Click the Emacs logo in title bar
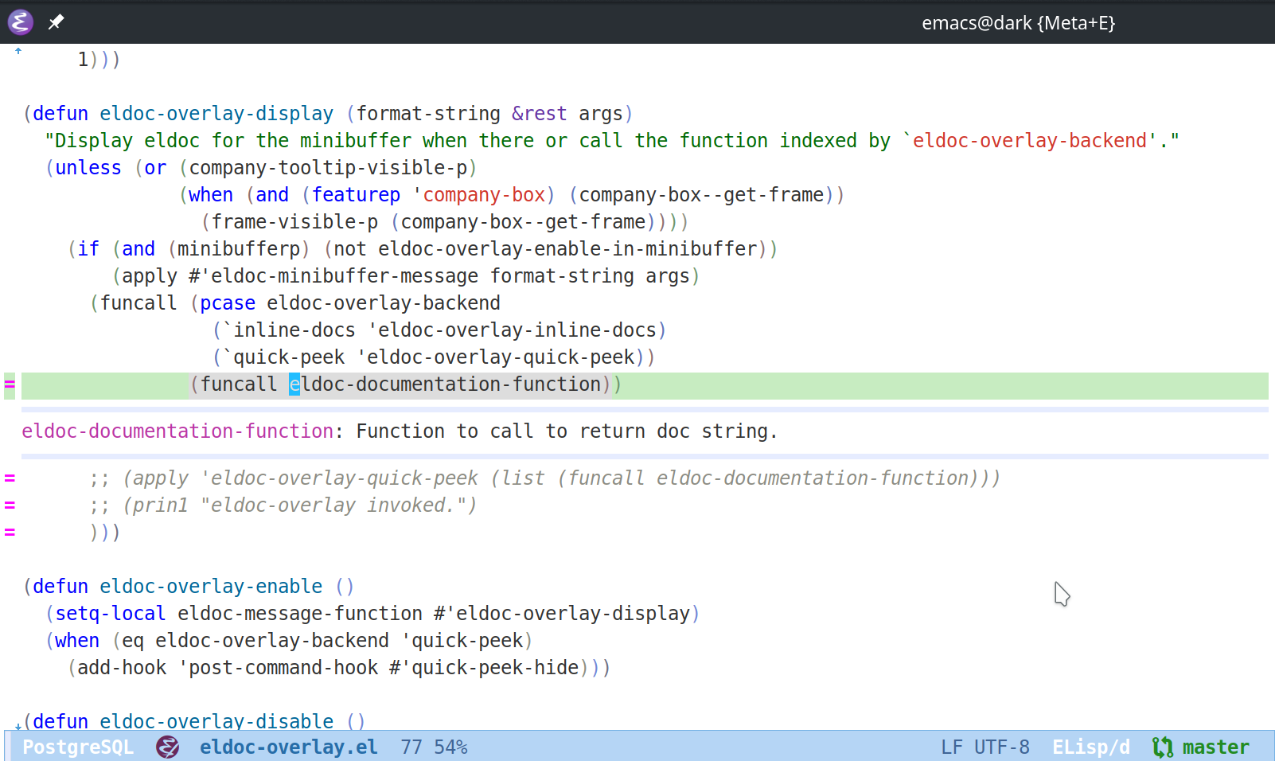This screenshot has height=761, width=1275. tap(21, 22)
